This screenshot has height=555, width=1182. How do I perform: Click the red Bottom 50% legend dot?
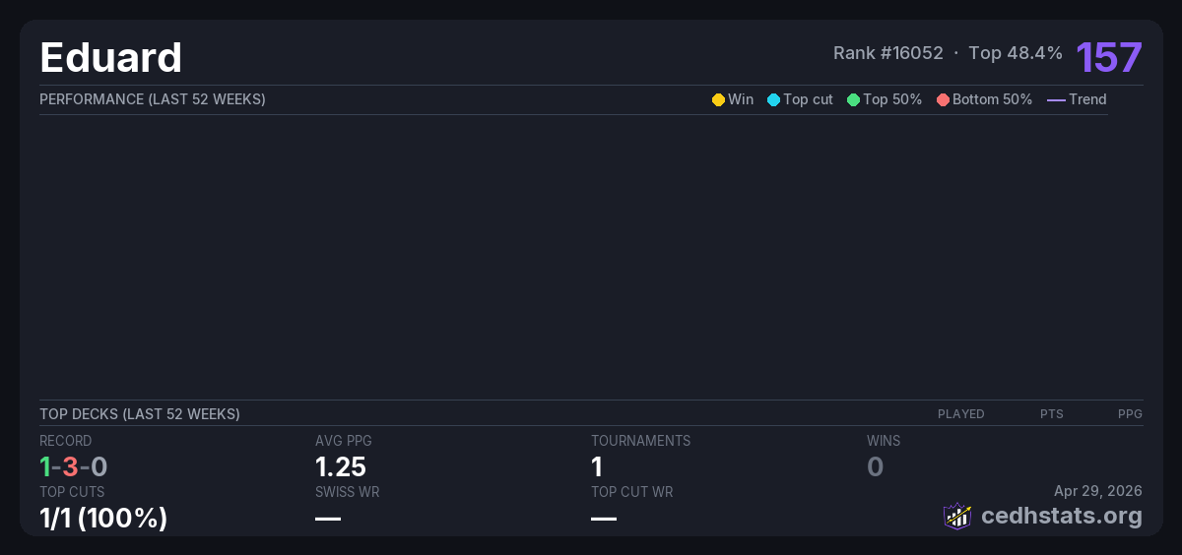(943, 99)
